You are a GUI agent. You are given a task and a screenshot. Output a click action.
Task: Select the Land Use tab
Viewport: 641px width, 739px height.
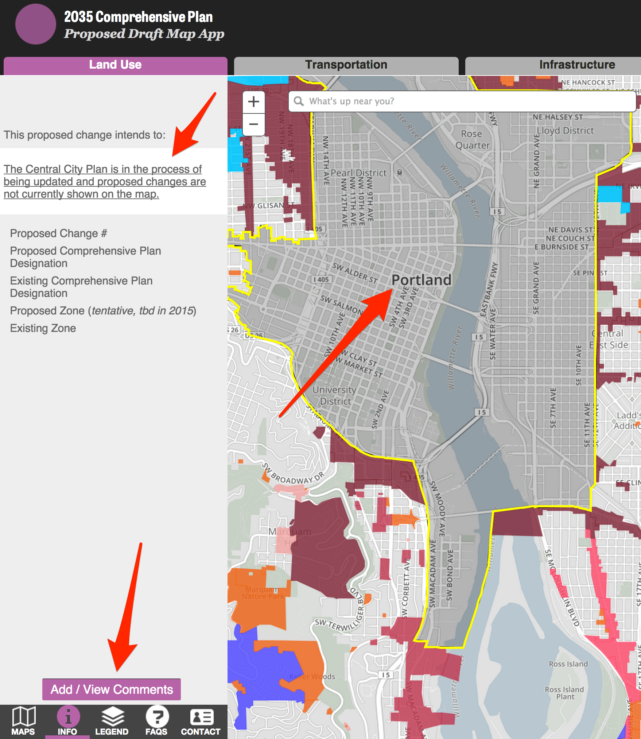pos(114,65)
